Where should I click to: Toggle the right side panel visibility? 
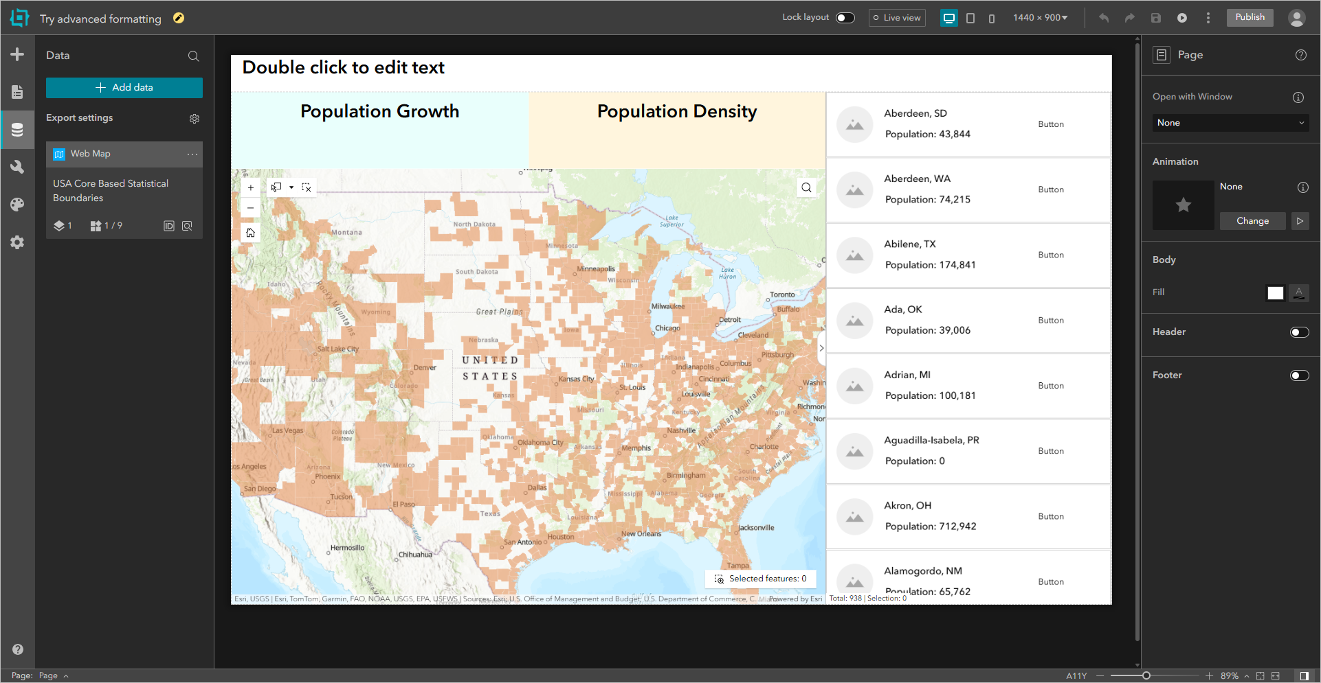[1305, 676]
